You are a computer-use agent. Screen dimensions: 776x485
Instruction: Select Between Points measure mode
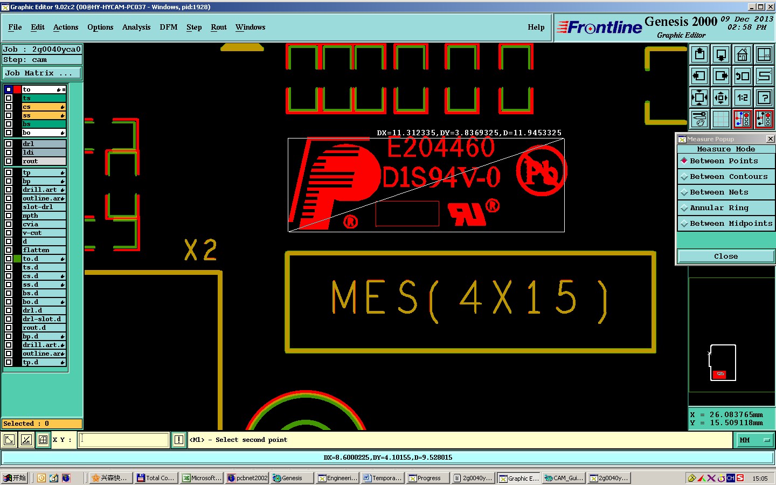tap(726, 161)
